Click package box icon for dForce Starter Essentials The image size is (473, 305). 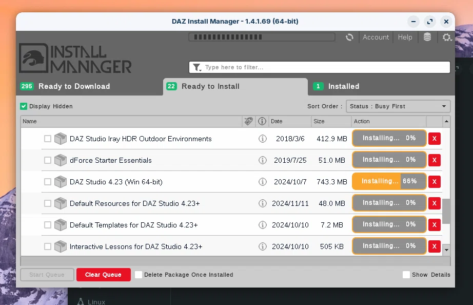61,160
